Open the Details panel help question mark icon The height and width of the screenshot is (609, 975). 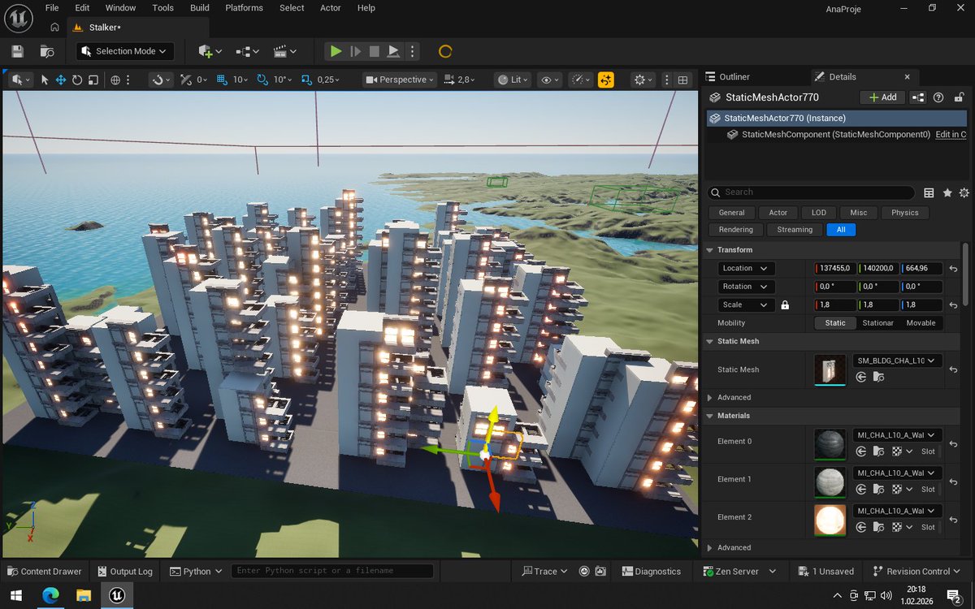(x=938, y=97)
